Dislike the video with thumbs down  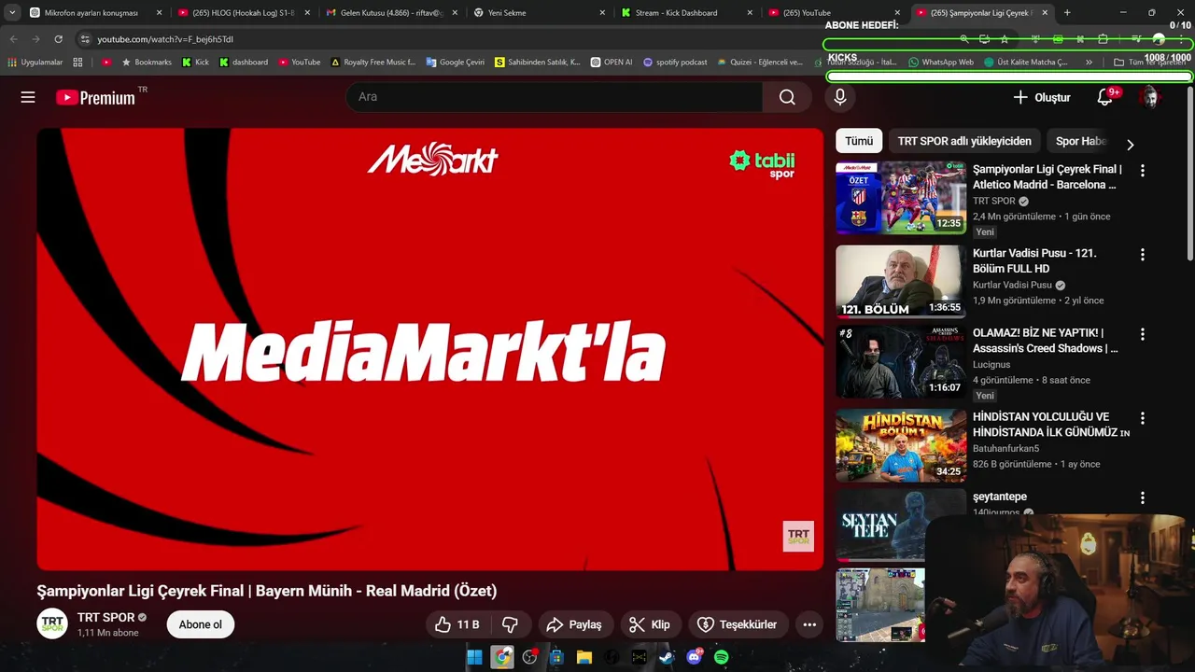510,624
